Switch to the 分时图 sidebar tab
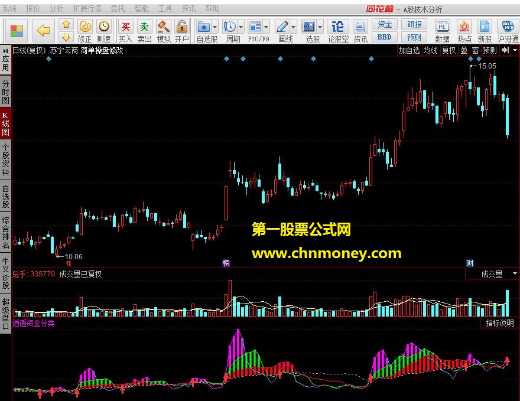 pyautogui.click(x=5, y=92)
